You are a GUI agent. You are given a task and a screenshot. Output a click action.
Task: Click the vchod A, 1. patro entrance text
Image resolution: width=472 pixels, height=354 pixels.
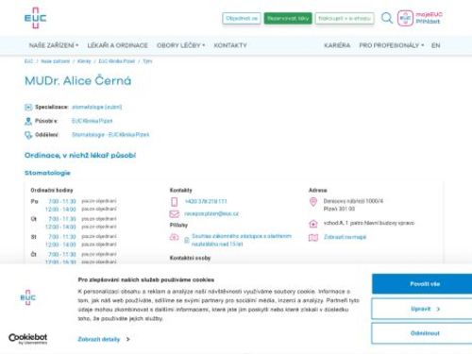[369, 223]
